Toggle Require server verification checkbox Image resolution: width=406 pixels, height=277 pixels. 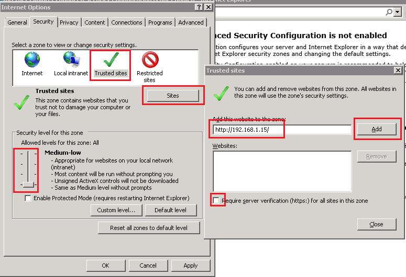216,201
